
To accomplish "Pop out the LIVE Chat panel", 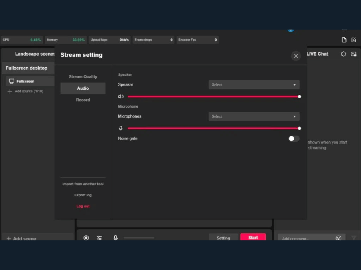I will [x=353, y=54].
